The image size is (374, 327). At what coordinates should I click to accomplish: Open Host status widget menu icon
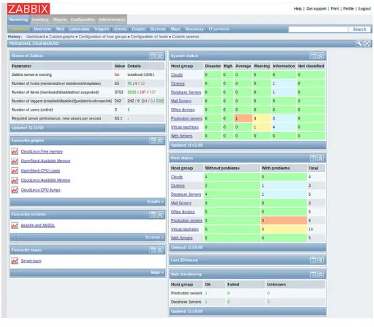313,158
